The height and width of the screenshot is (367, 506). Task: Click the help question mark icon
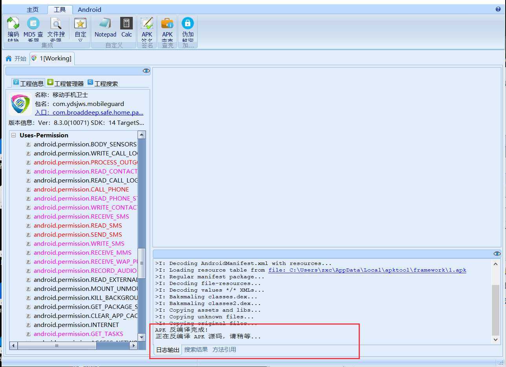[498, 9]
